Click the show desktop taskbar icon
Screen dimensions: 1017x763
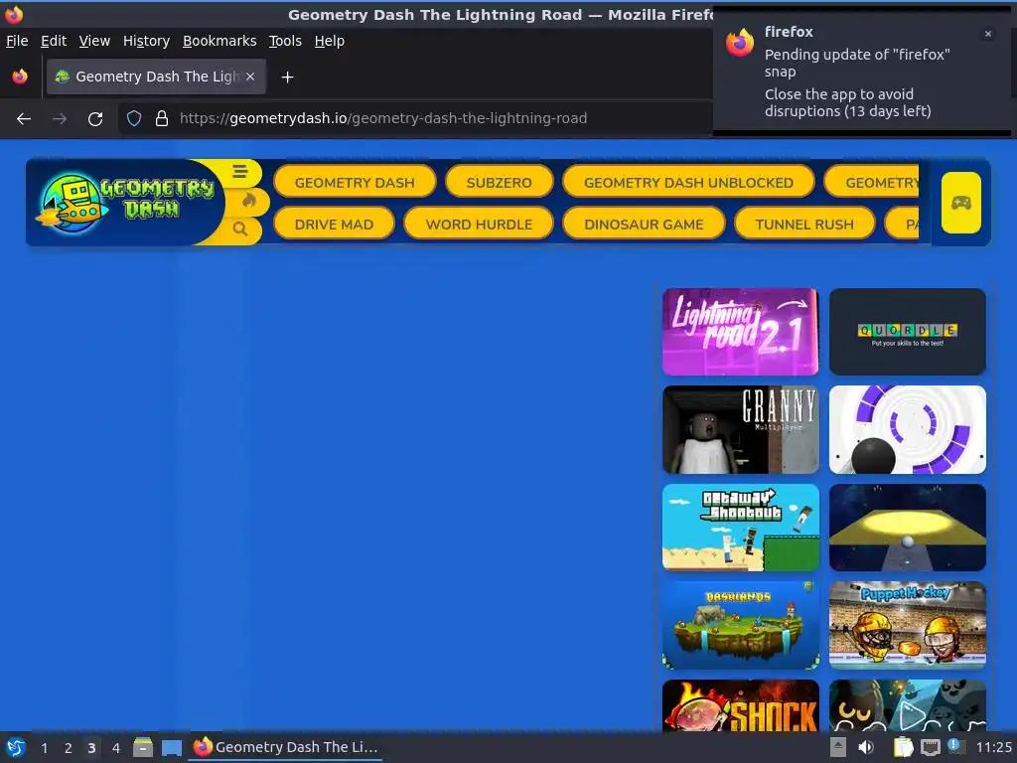click(x=171, y=747)
